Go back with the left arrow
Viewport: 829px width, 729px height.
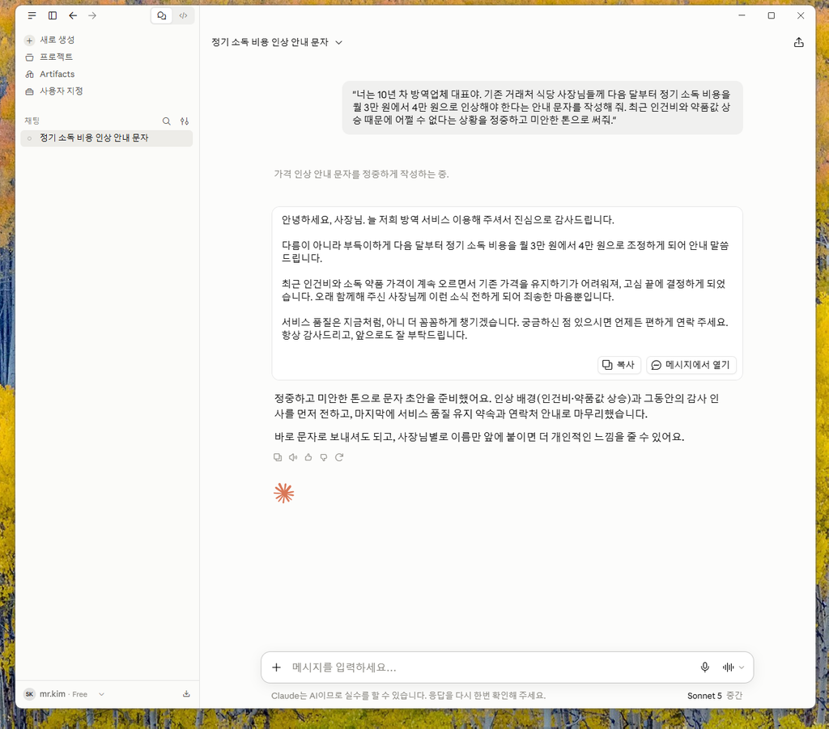[73, 16]
